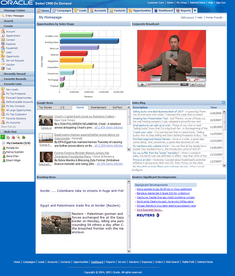The image size is (235, 276).
Task: Click the Web Chat search contact icon
Action: (x=18, y=137)
